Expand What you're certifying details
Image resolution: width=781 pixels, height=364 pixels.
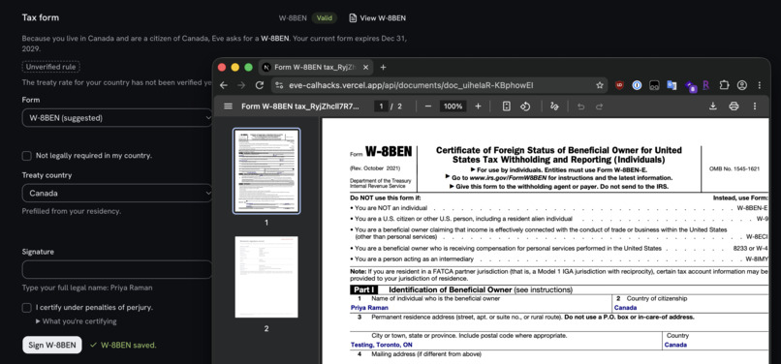click(77, 321)
